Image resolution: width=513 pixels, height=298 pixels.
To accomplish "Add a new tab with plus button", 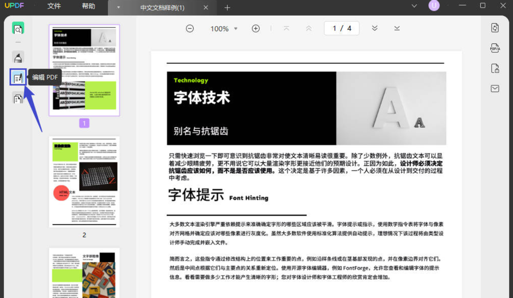I will point(227,8).
